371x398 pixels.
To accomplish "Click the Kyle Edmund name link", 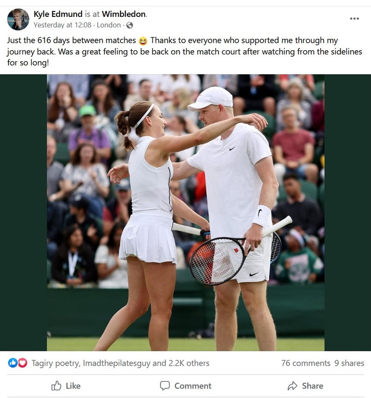I will pos(58,14).
